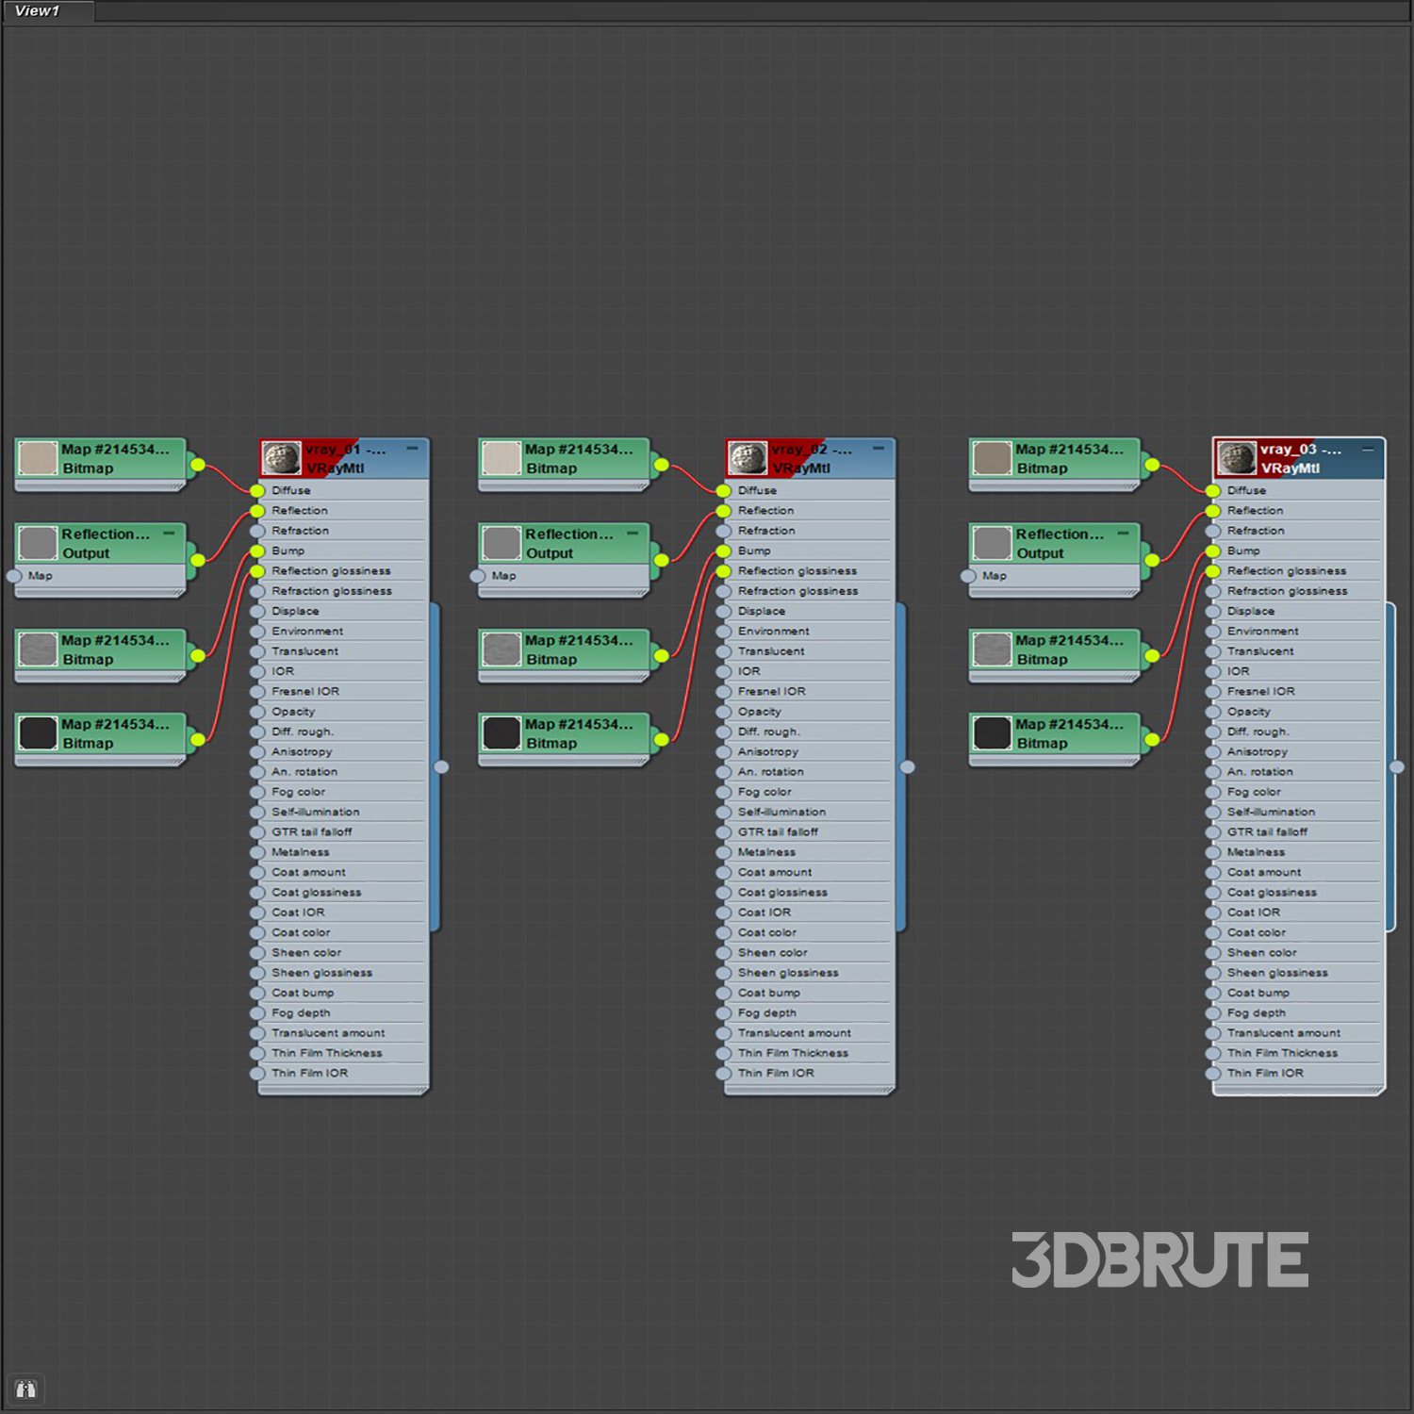1414x1414 pixels.
Task: Click the vray_02 material sphere preview
Action: 748,458
